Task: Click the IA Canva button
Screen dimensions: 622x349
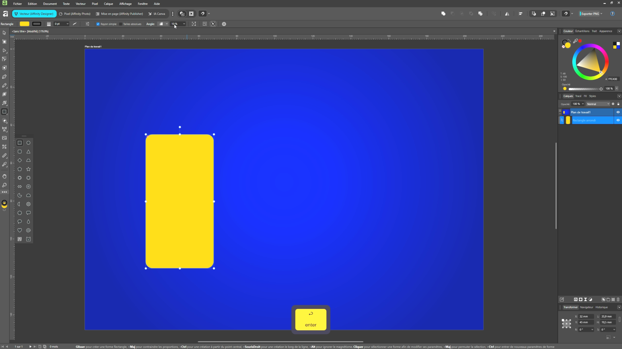Action: coord(157,14)
